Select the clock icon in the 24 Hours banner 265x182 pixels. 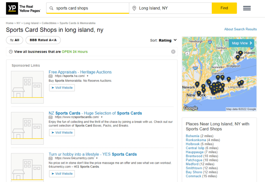[11, 52]
